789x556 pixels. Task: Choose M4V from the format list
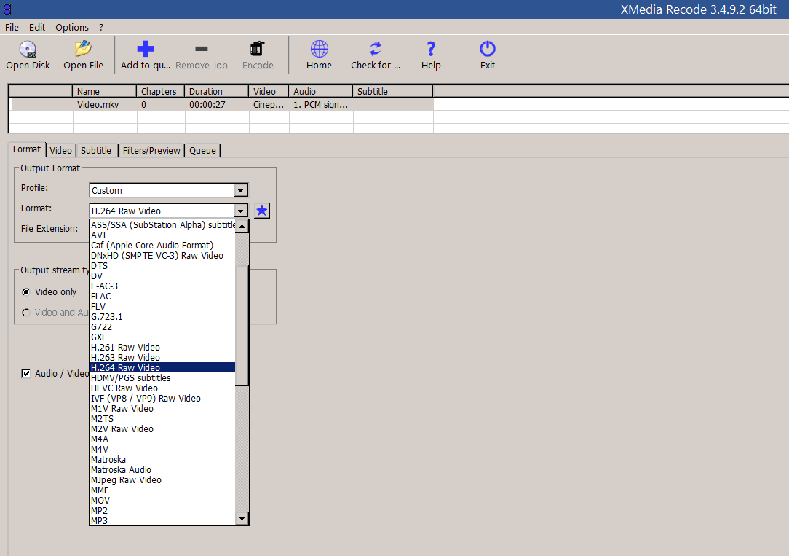pyautogui.click(x=162, y=449)
